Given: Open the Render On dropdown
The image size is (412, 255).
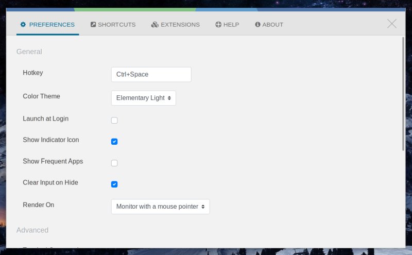Looking at the screenshot, I should point(160,207).
